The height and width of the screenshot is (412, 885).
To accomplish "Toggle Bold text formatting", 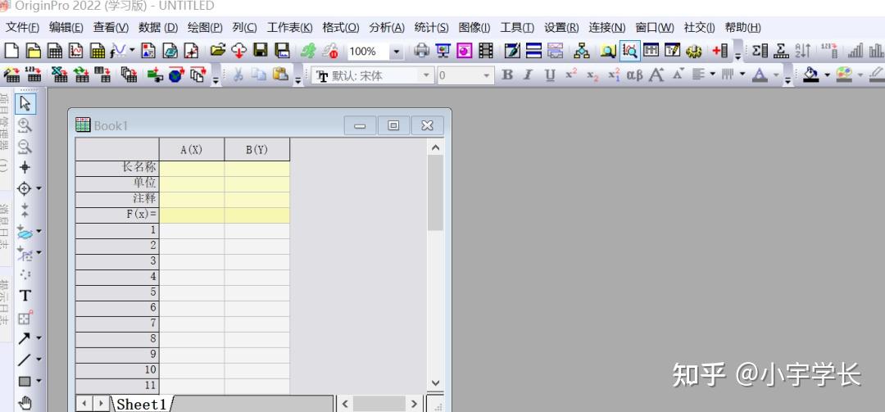I will click(507, 75).
